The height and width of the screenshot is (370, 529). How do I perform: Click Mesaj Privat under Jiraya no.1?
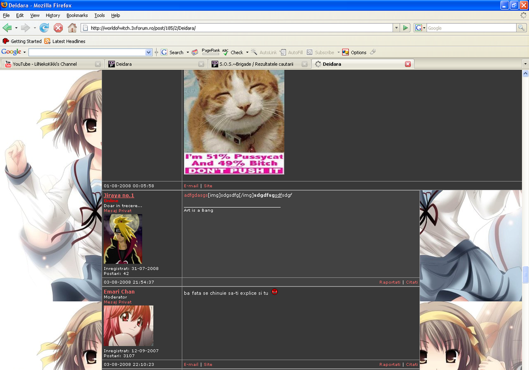(118, 211)
